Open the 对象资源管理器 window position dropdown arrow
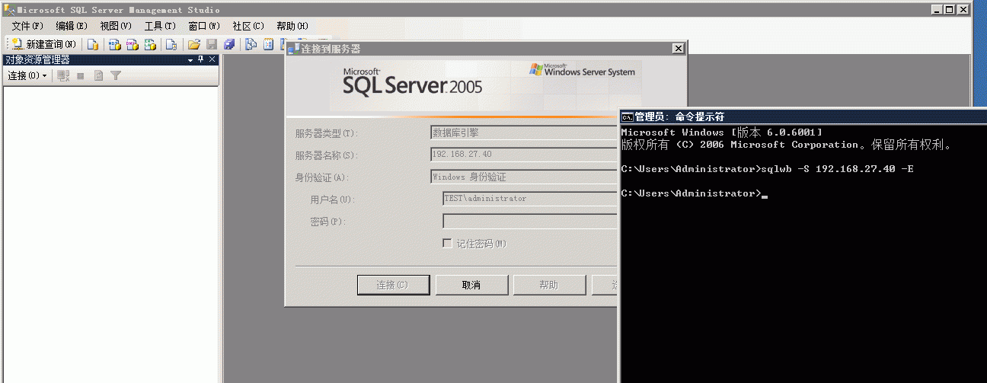The width and height of the screenshot is (987, 383). [190, 59]
